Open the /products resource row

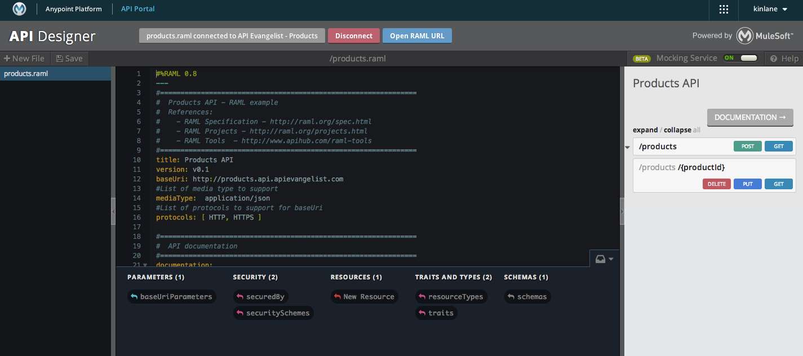[x=715, y=146]
